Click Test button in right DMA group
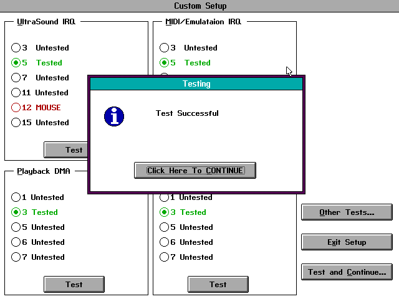This screenshot has height=299, width=399. [x=218, y=284]
